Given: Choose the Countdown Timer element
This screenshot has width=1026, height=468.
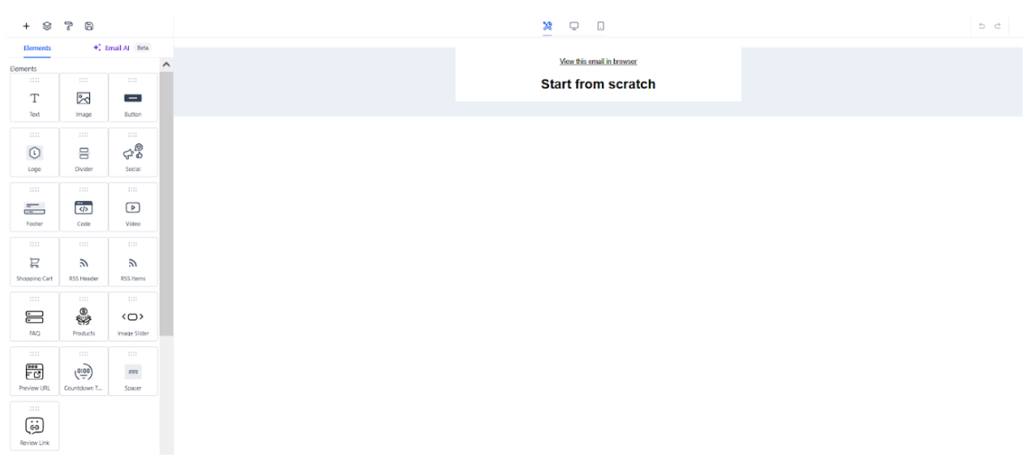Looking at the screenshot, I should 84,374.
